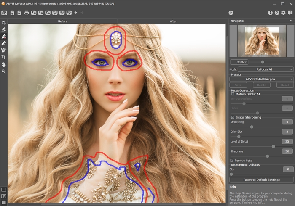
Task: Enable the Motion Deblur AI checkbox
Action: (x=233, y=94)
